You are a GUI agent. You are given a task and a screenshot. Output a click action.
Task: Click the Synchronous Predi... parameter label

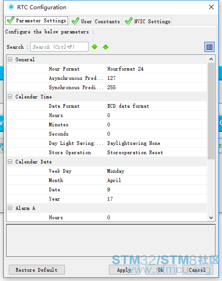[x=76, y=87]
